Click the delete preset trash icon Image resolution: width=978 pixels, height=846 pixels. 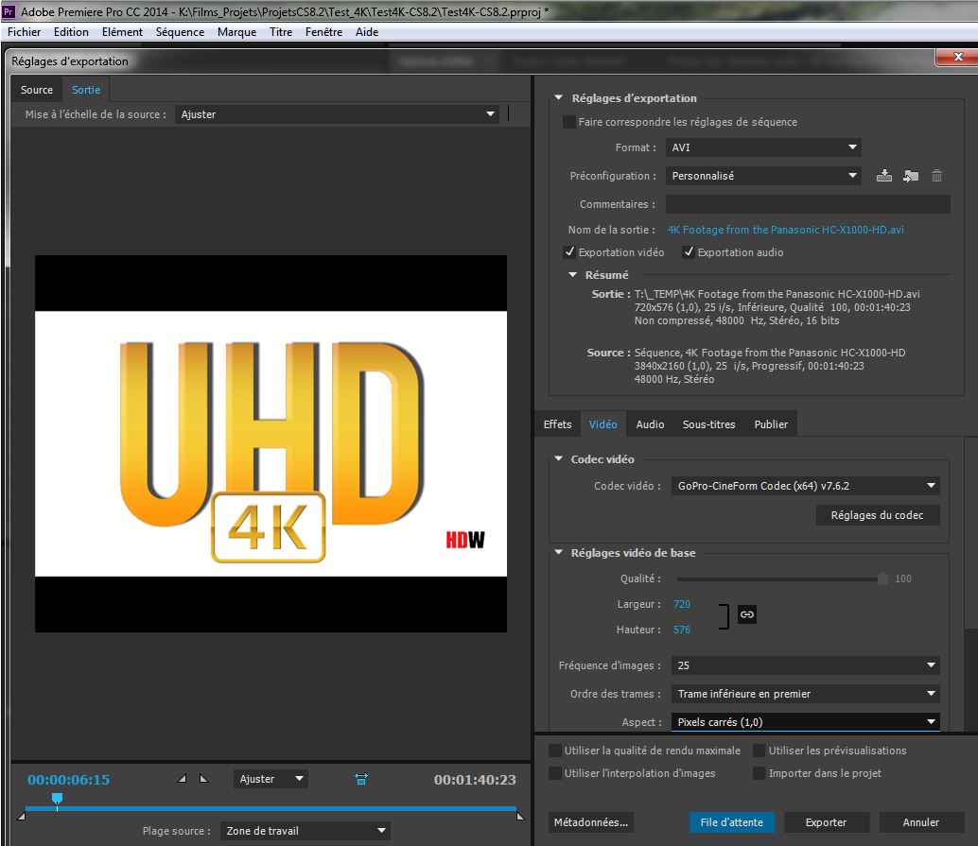pyautogui.click(x=936, y=176)
